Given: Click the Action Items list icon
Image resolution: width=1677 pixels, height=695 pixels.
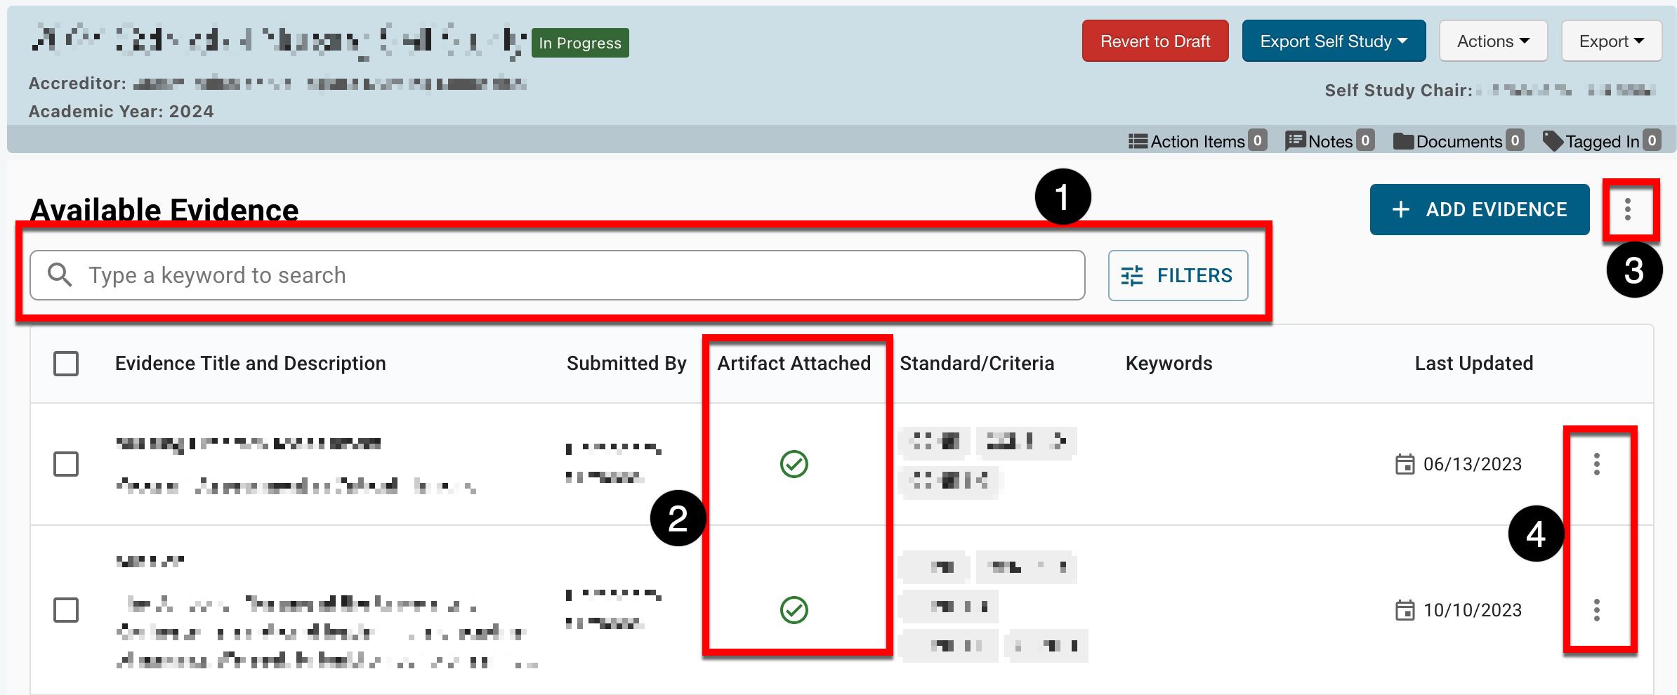Looking at the screenshot, I should (x=1138, y=142).
